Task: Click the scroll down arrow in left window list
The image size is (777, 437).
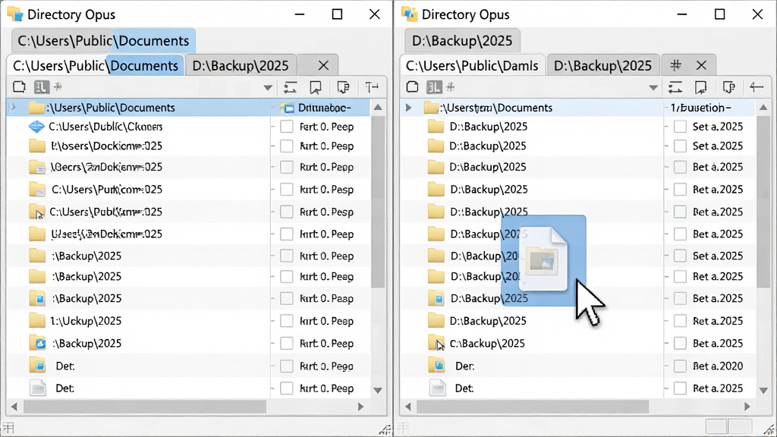Action: tap(378, 391)
